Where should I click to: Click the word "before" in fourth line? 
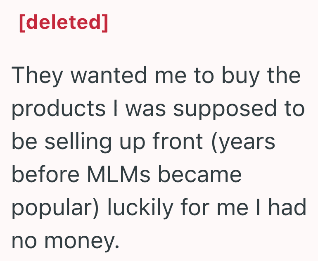pyautogui.click(x=45, y=174)
